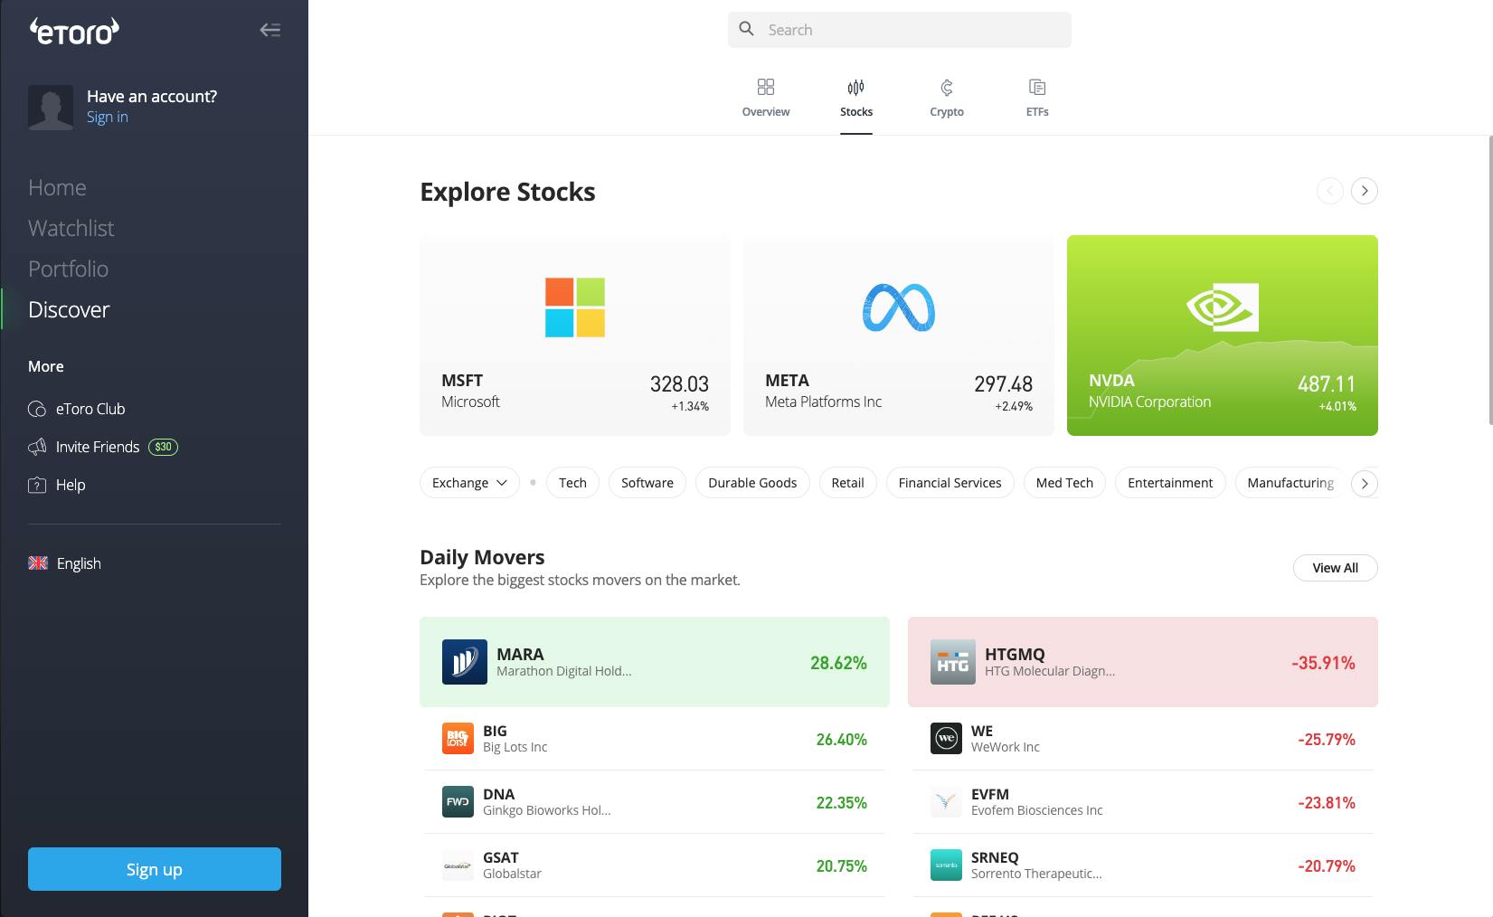Click the WeWork logo
This screenshot has height=917, width=1493.
[946, 739]
